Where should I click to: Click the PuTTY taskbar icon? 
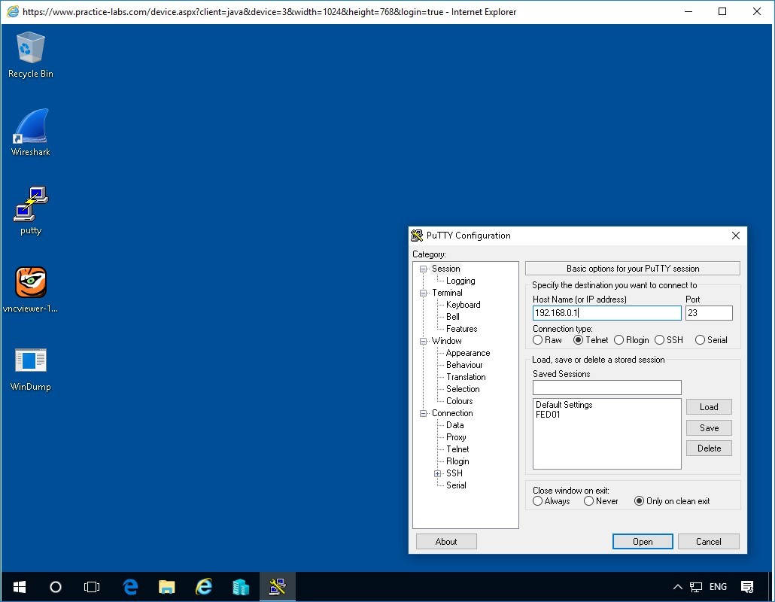[278, 587]
